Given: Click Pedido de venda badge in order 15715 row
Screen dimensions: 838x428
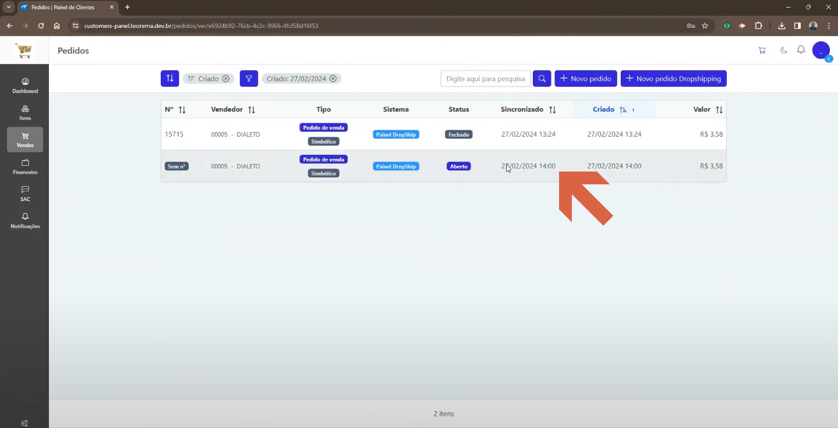Looking at the screenshot, I should 324,127.
